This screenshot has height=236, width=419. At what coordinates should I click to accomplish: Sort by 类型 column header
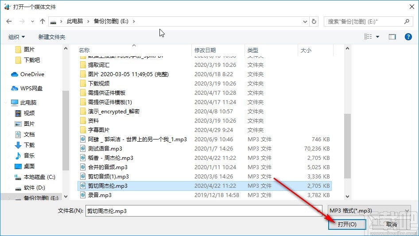coord(252,50)
